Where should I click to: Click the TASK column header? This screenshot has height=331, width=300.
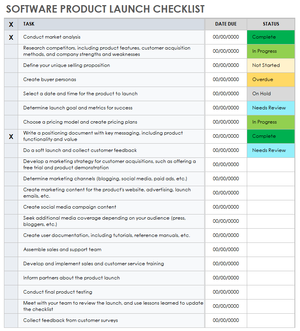tap(111, 24)
